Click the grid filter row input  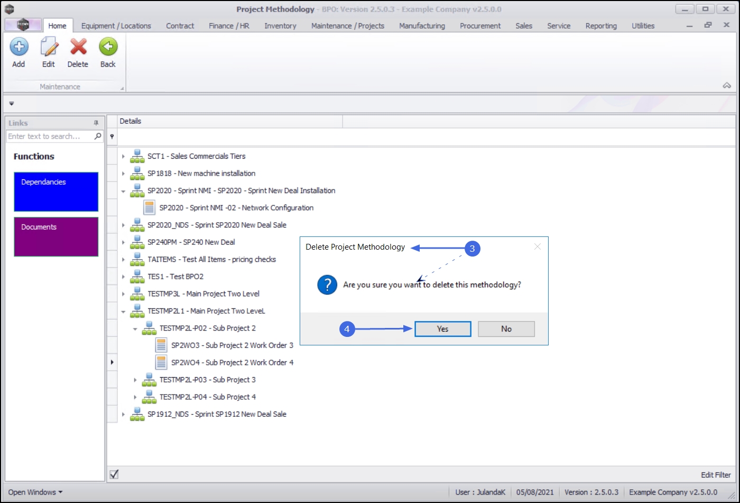click(426, 136)
